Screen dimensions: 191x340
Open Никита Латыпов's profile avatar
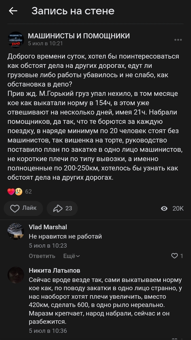coord(16,275)
